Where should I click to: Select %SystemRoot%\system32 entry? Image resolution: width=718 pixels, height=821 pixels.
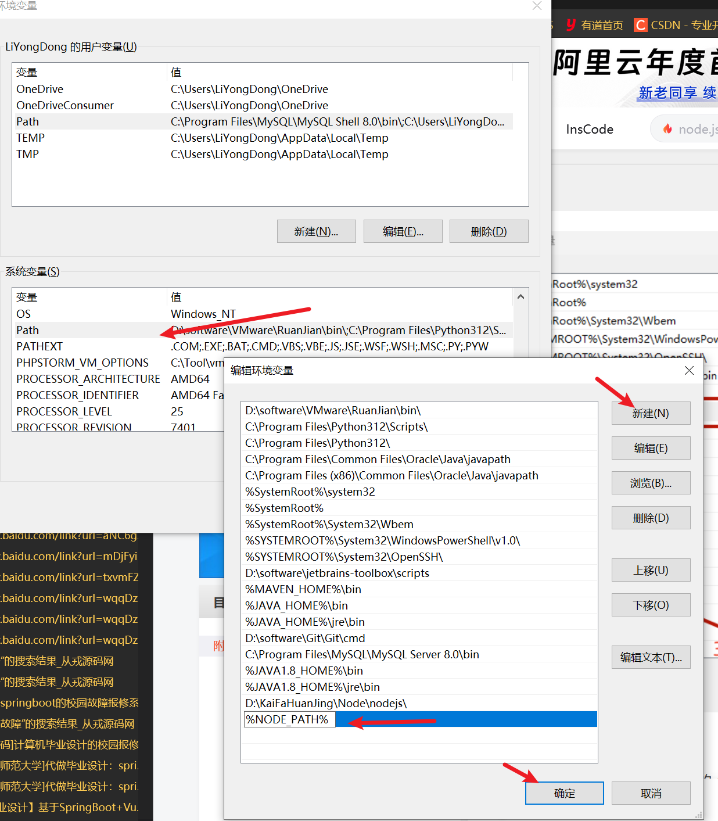coord(419,492)
